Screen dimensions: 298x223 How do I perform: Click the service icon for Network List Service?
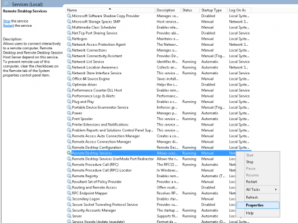coord(69,61)
